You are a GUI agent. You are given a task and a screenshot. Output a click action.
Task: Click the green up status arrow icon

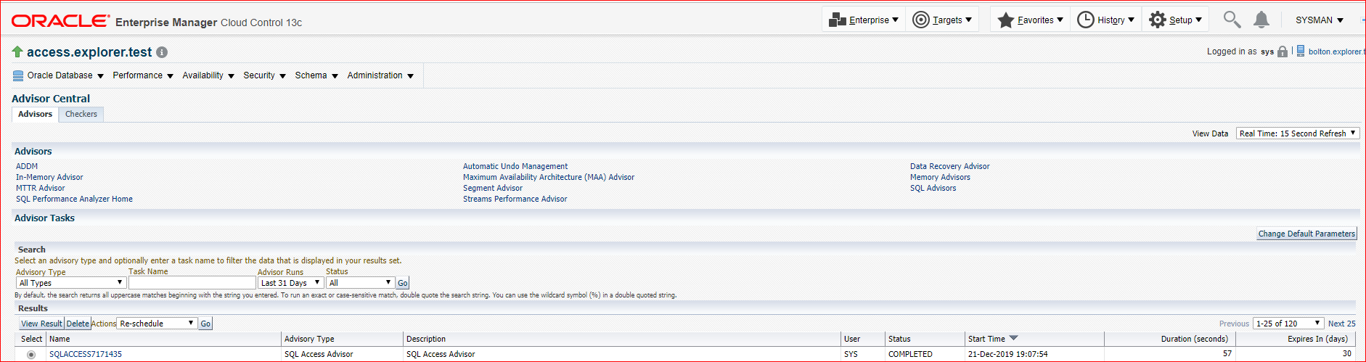pos(17,52)
